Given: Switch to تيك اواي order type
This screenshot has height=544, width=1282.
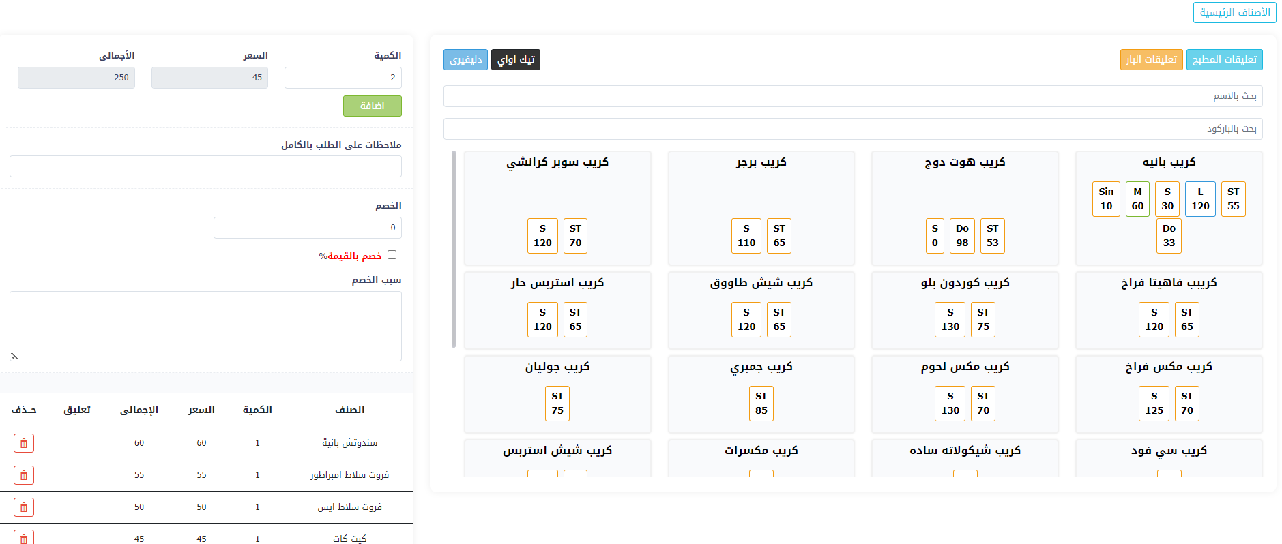Looking at the screenshot, I should [x=515, y=60].
